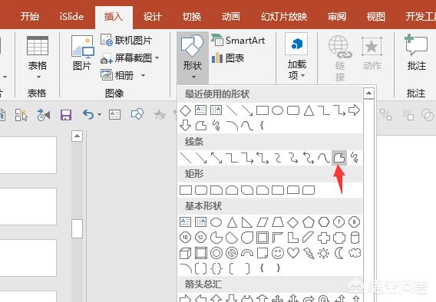Screen dimensions: 436x302
Task: Choose the down arrow in recently used shapes
Action: click(186, 126)
